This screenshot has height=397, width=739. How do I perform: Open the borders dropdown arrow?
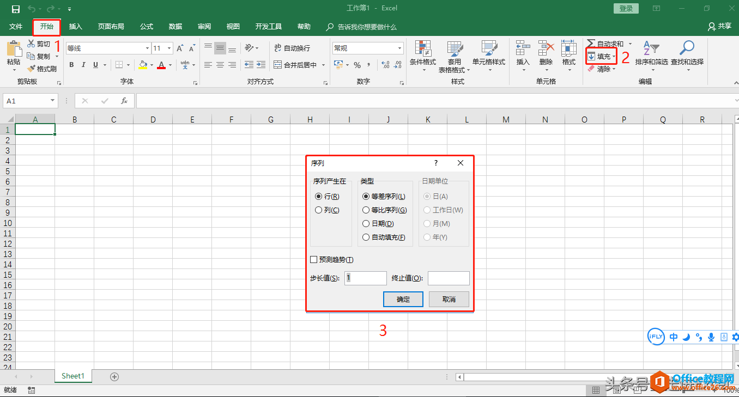coord(129,65)
